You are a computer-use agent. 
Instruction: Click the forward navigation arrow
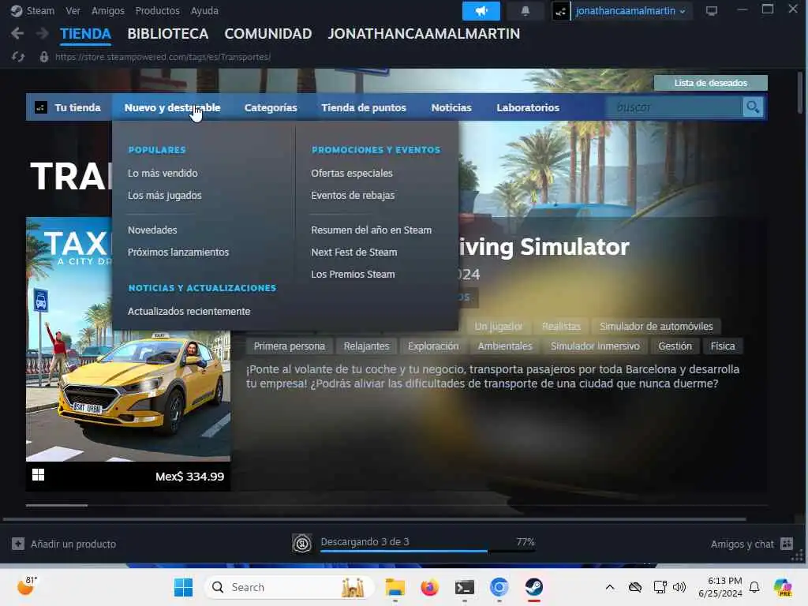click(43, 33)
